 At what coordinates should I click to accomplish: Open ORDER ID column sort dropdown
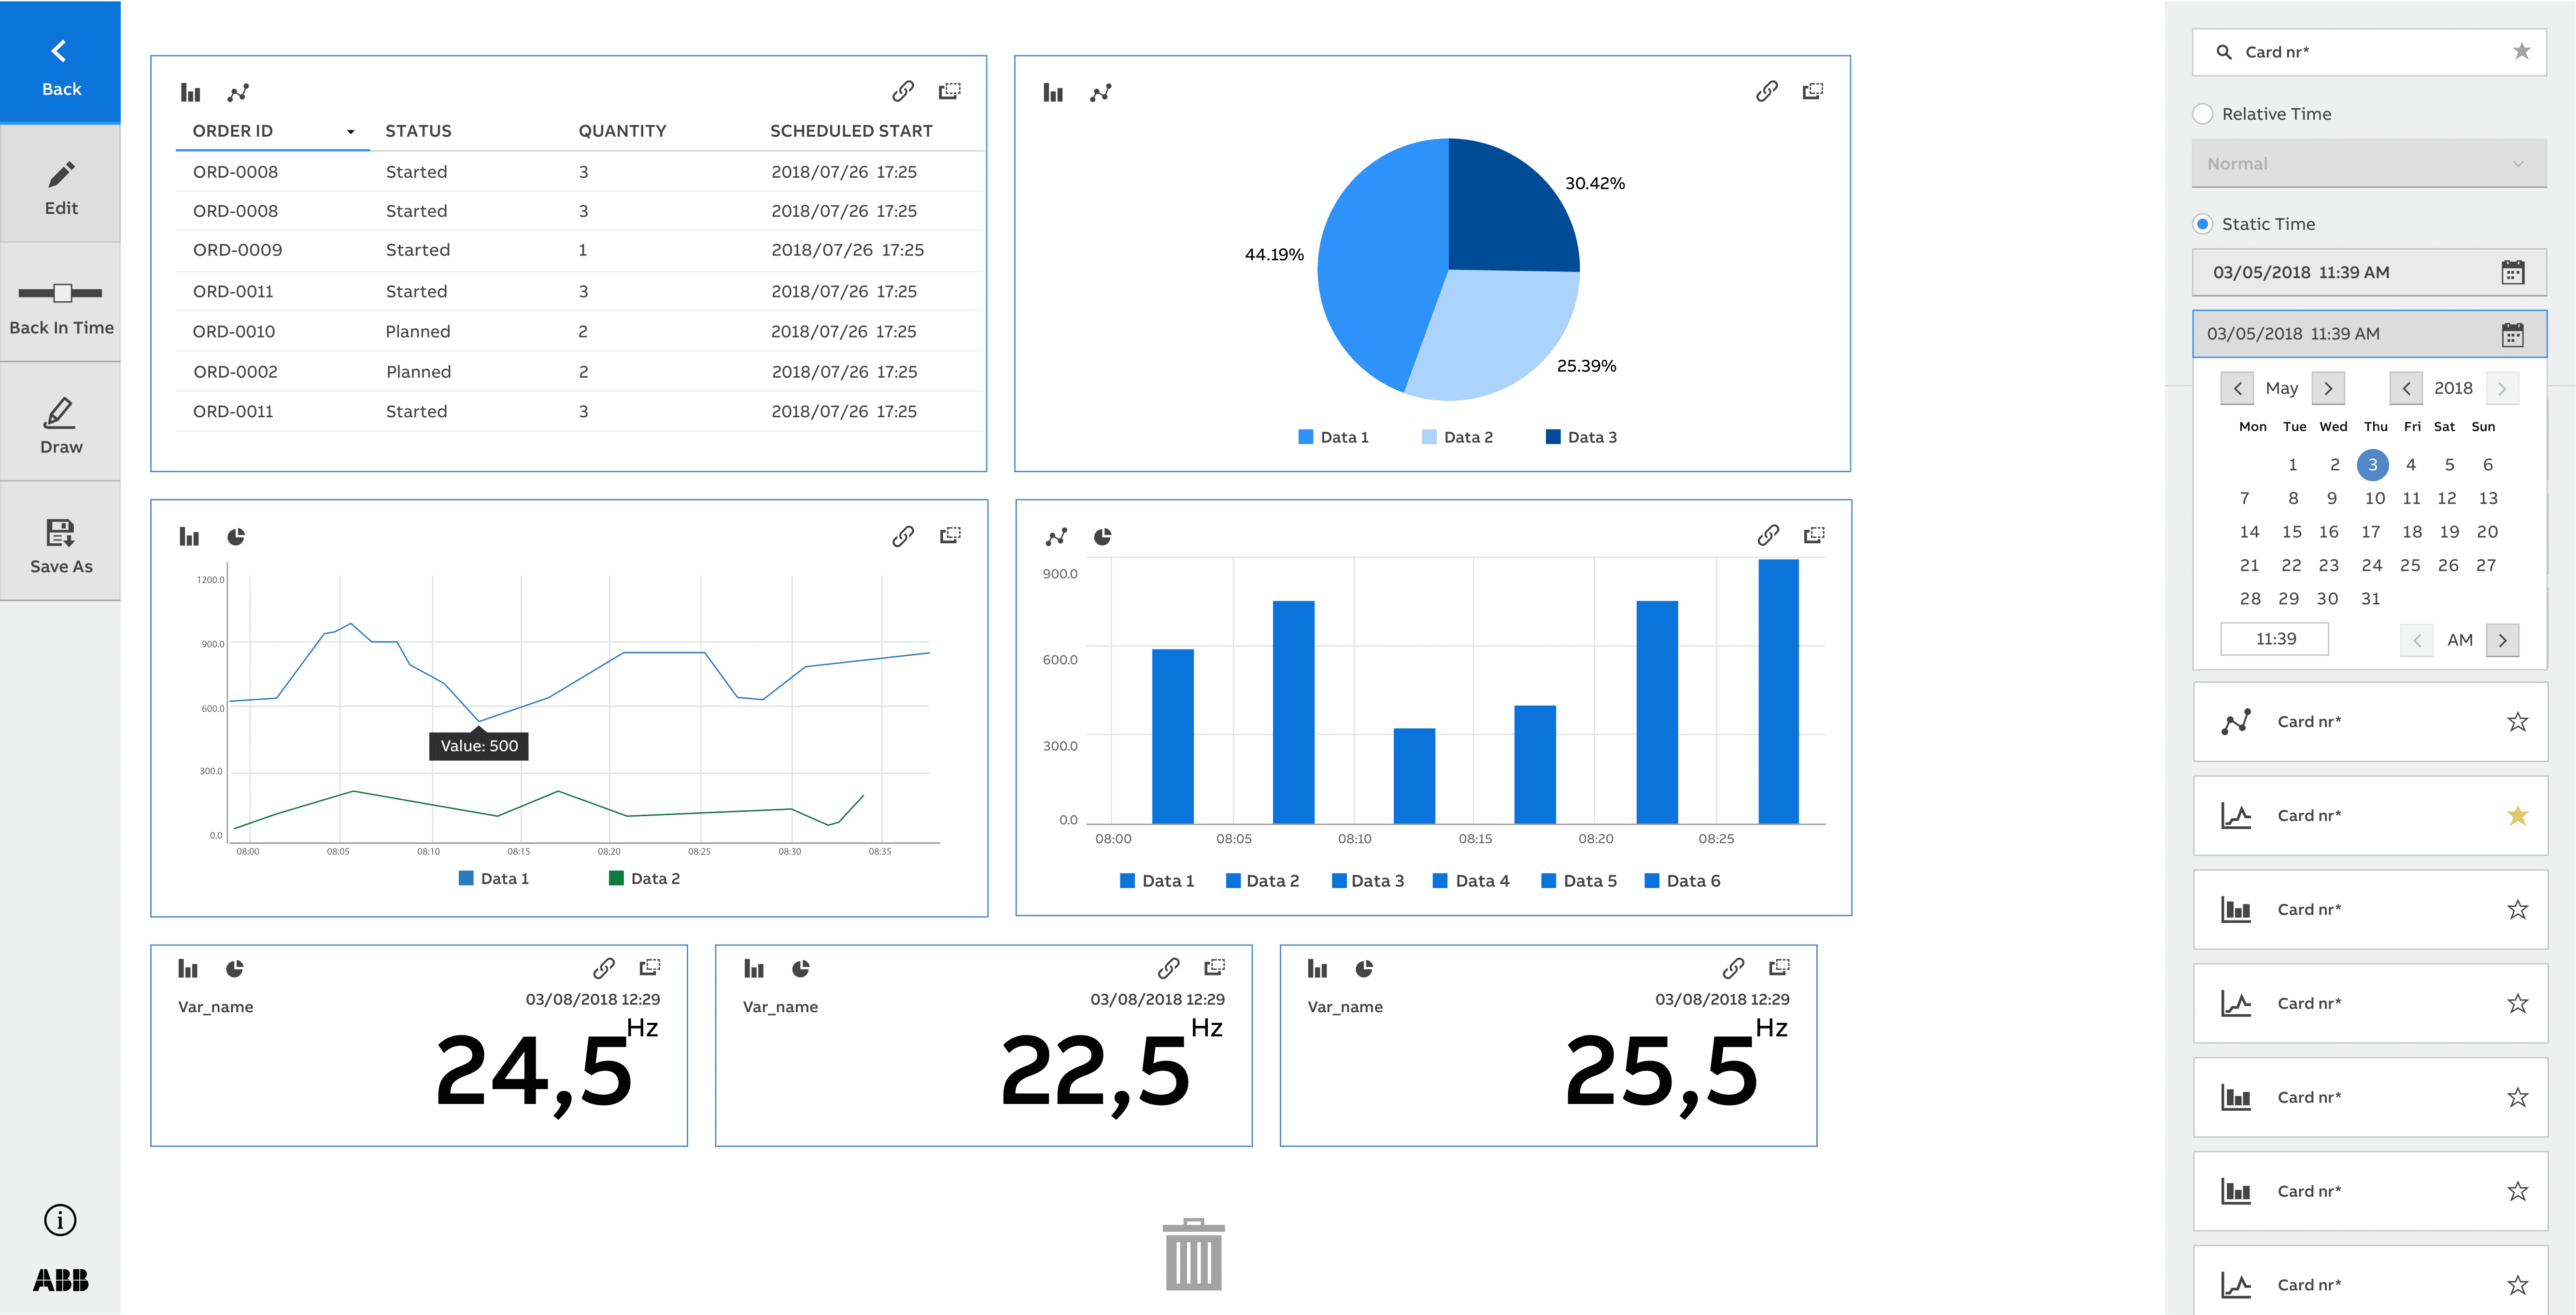350,132
